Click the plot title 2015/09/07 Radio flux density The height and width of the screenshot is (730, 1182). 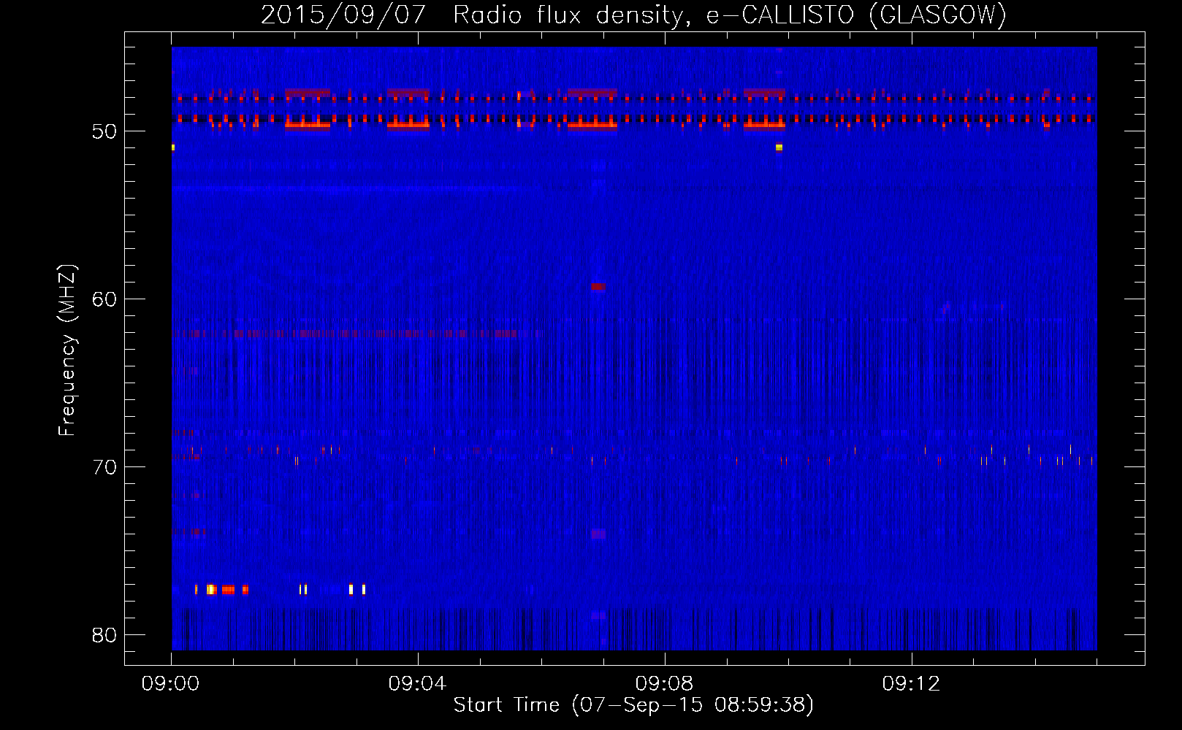tap(633, 15)
